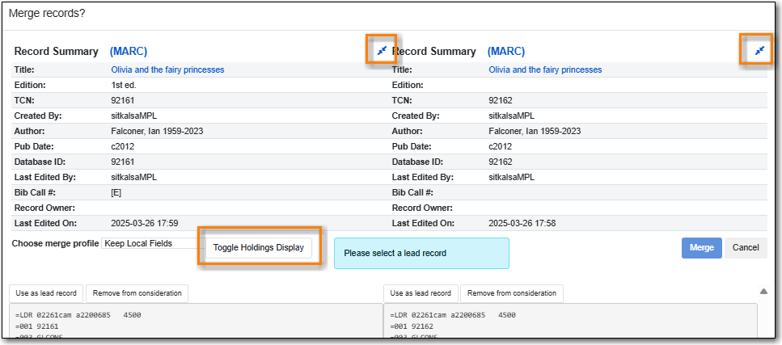The width and height of the screenshot is (782, 345).
Task: Click the left Record Summary heading
Action: point(57,51)
